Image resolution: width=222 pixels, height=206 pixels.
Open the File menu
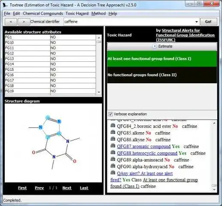tap(7, 14)
